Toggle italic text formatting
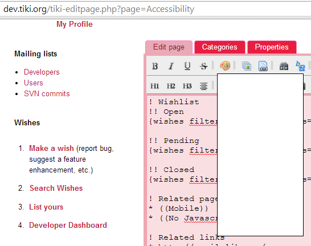The image size is (311, 246). (171, 66)
